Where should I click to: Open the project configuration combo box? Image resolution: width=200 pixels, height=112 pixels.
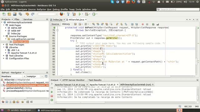coord(48,14)
